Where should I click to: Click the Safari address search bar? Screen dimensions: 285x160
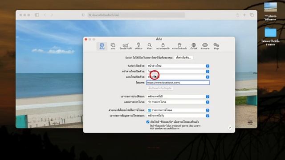pos(137,15)
